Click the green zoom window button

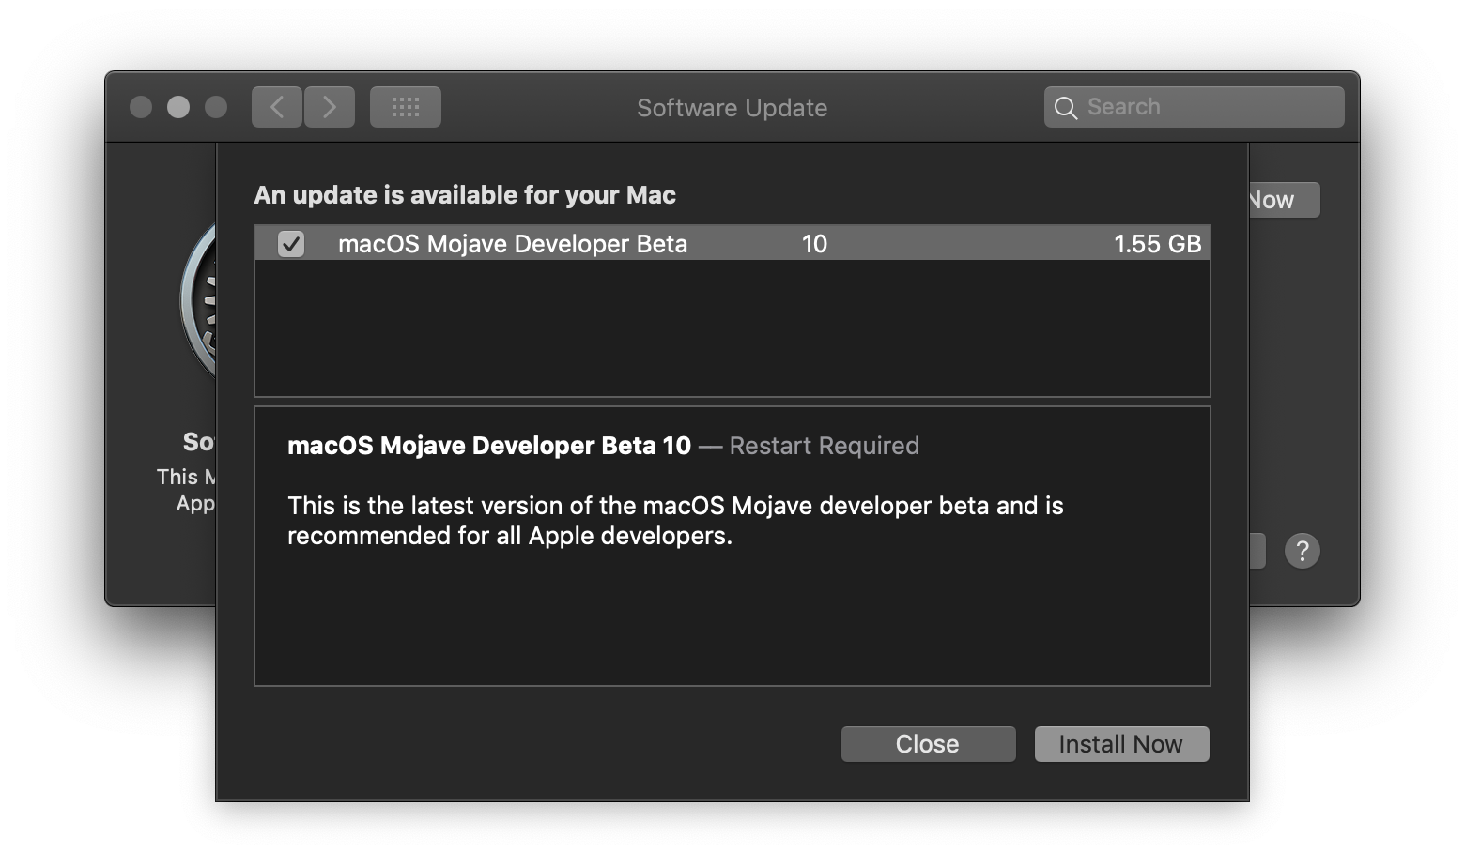coord(216,107)
